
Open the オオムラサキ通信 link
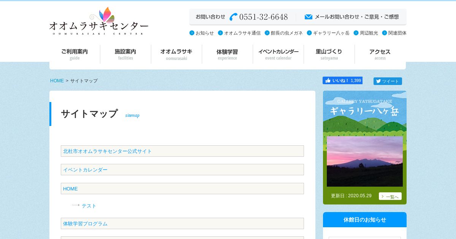(x=242, y=33)
